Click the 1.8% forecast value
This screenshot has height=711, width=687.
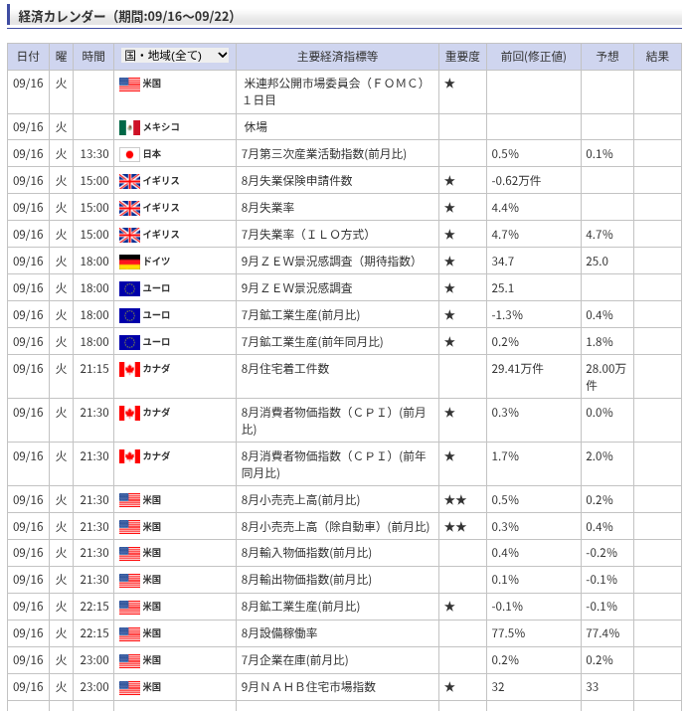click(600, 342)
